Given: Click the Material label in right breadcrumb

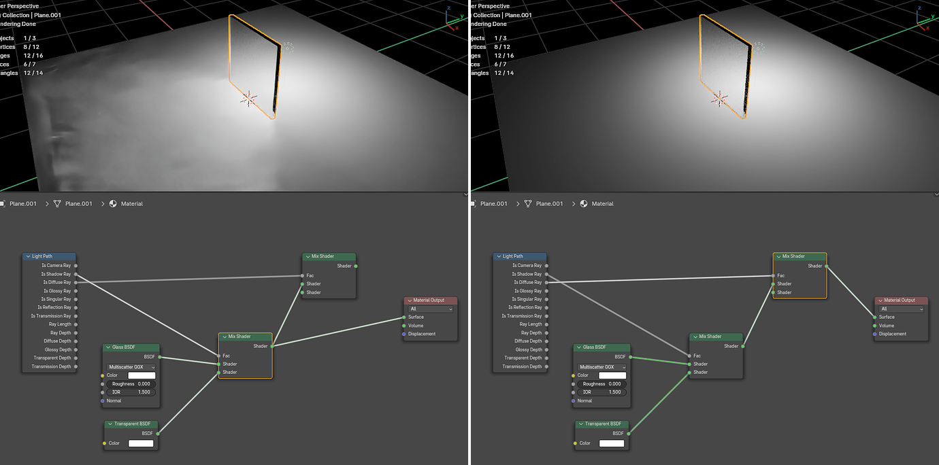Looking at the screenshot, I should click(603, 204).
